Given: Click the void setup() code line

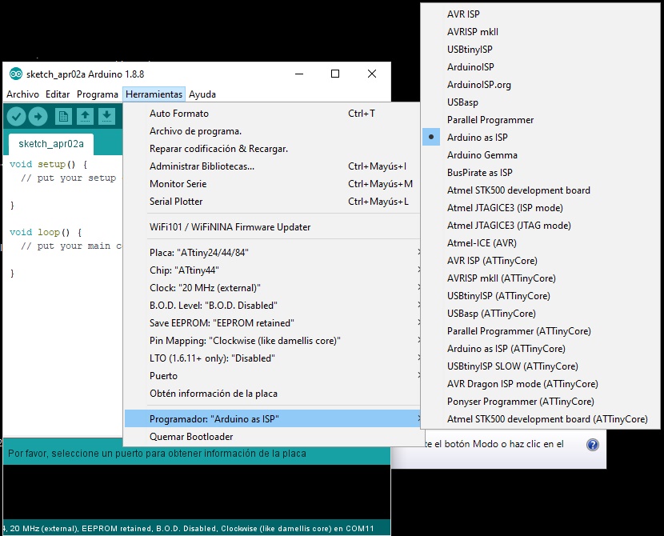Looking at the screenshot, I should pyautogui.click(x=48, y=164).
